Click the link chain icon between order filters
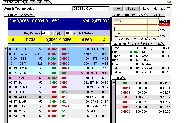Screen dimensions: 192x123 click(58, 33)
